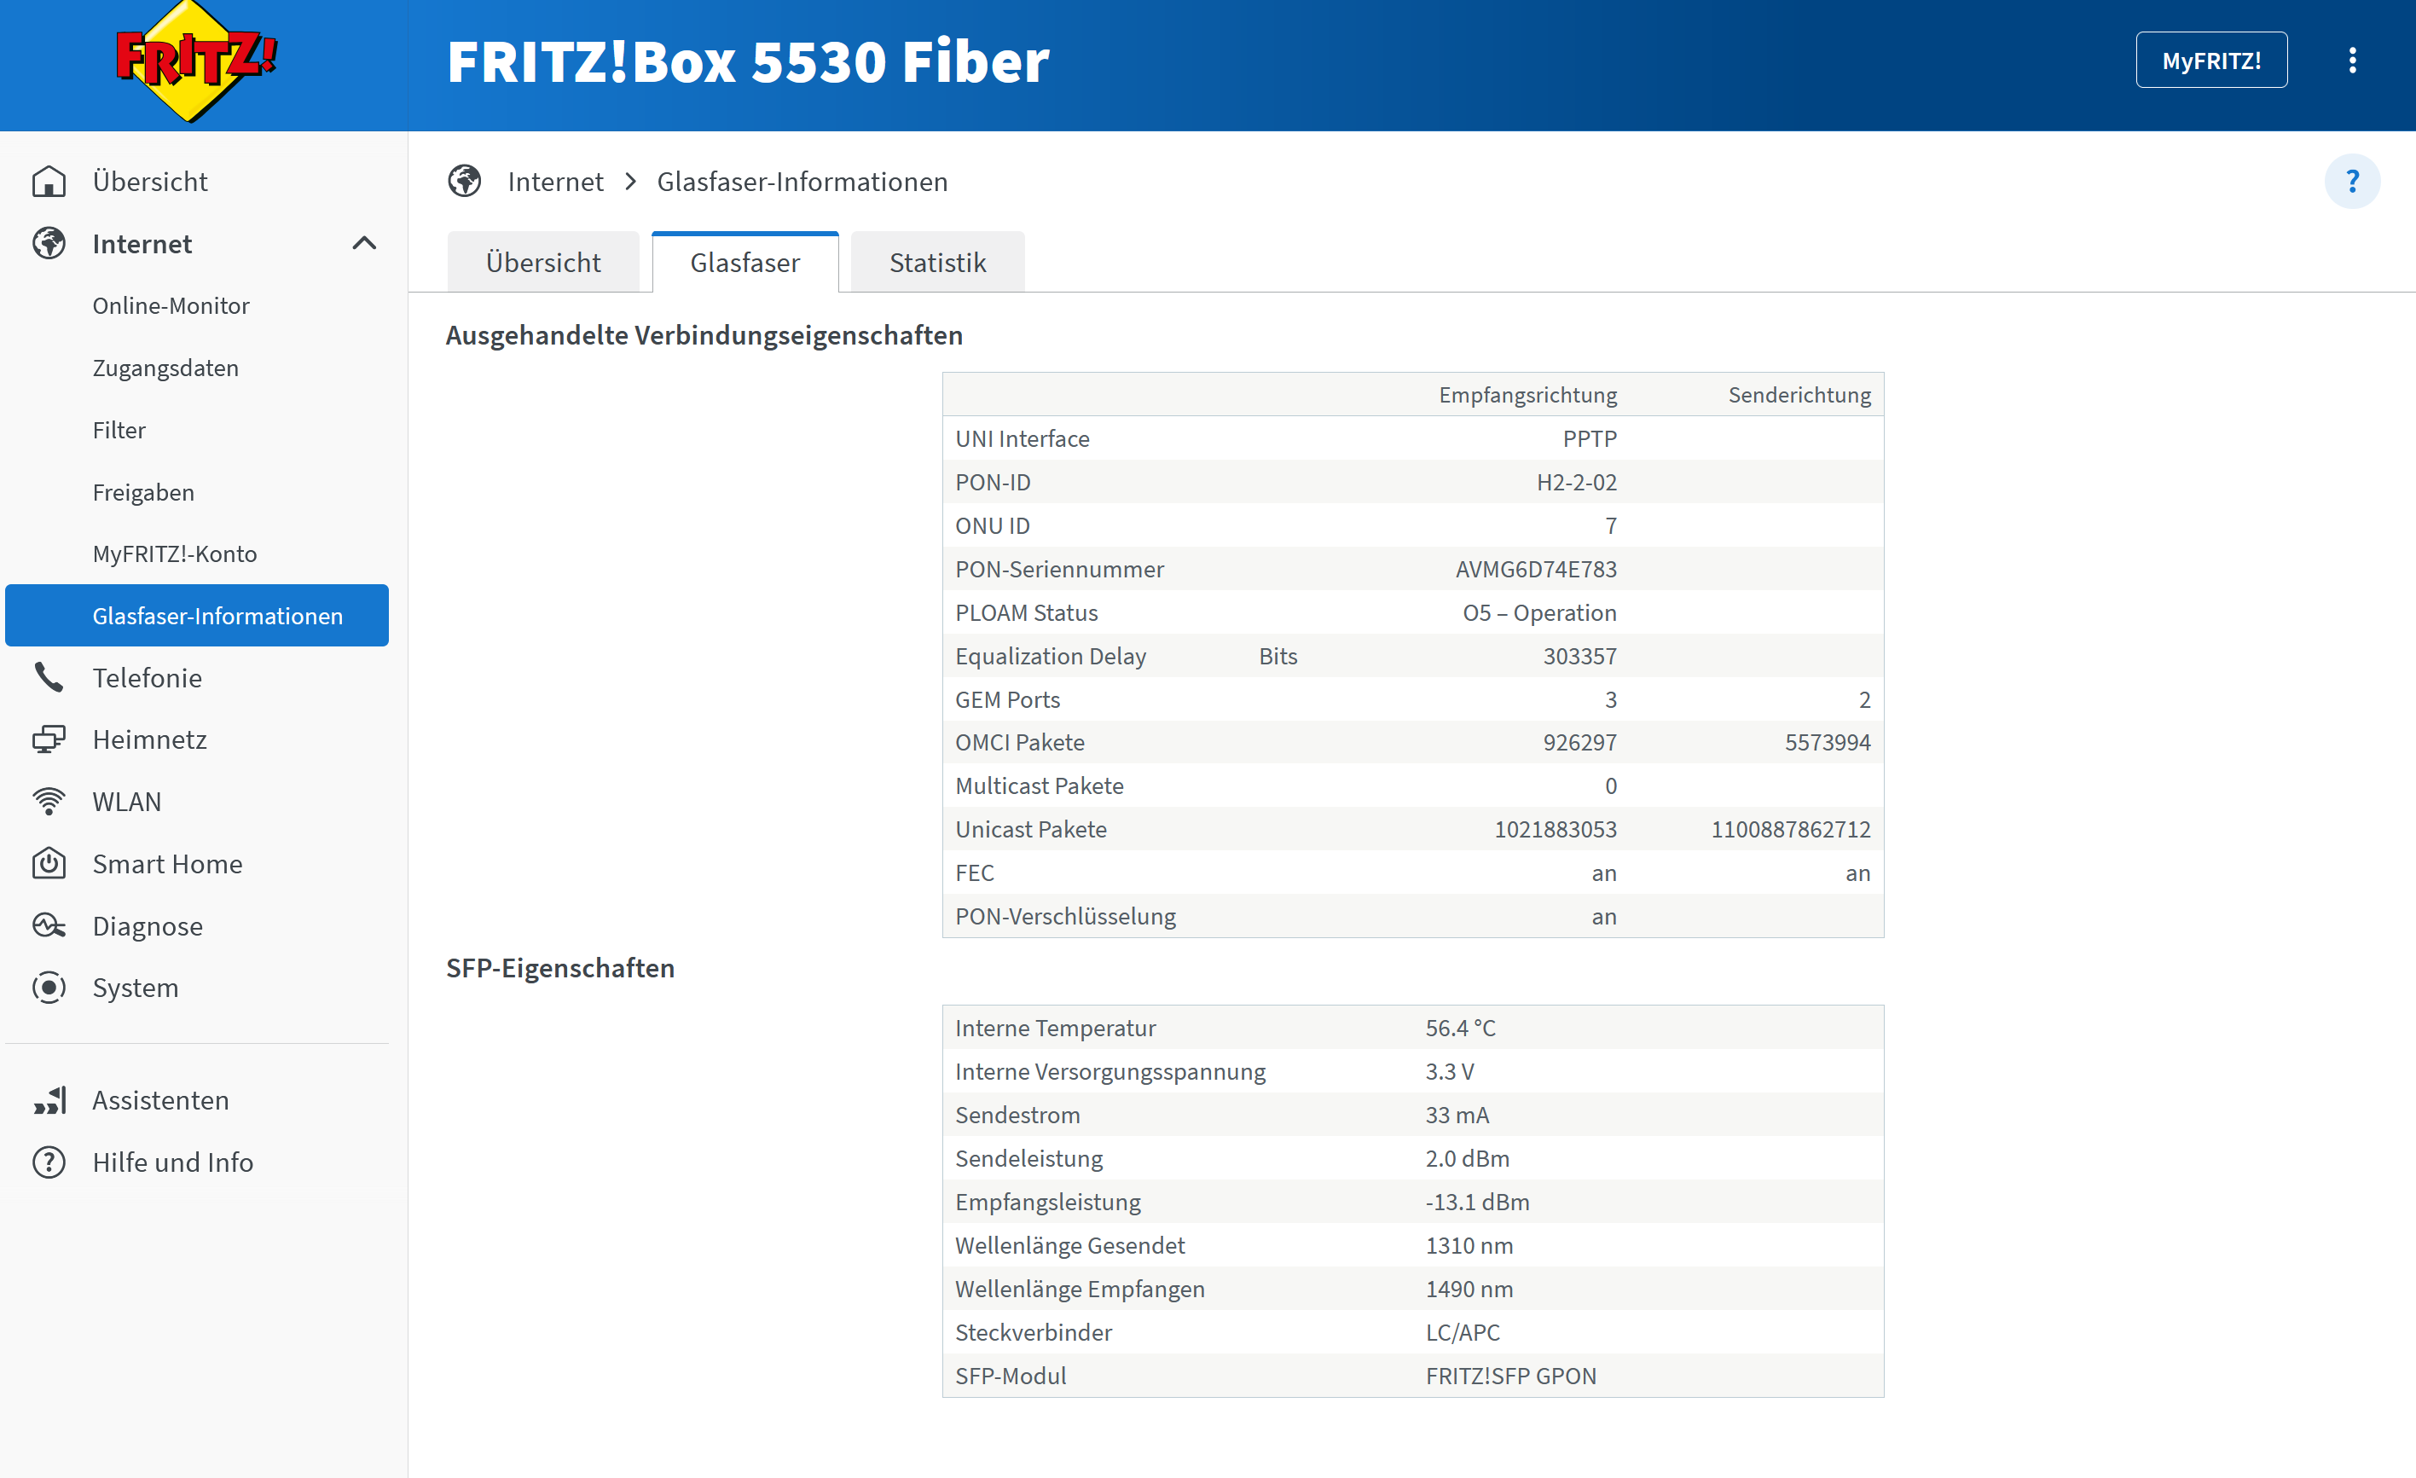Switch to the Statistik tab

point(937,262)
